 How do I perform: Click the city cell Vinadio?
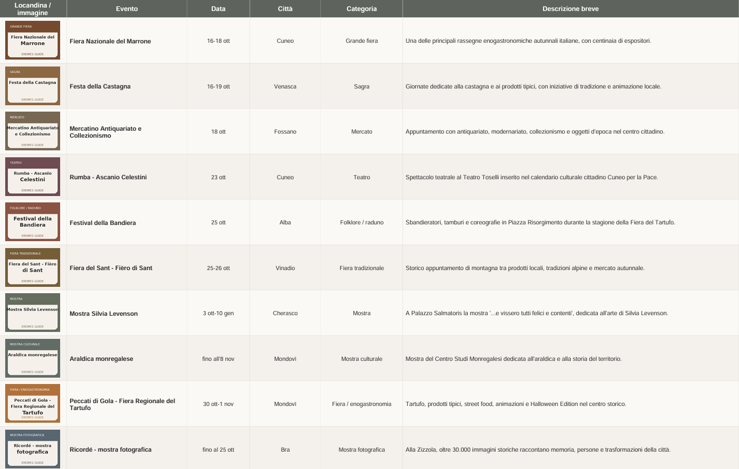[x=285, y=268]
